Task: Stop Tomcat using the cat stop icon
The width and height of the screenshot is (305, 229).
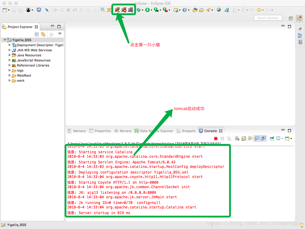Action: (124, 9)
